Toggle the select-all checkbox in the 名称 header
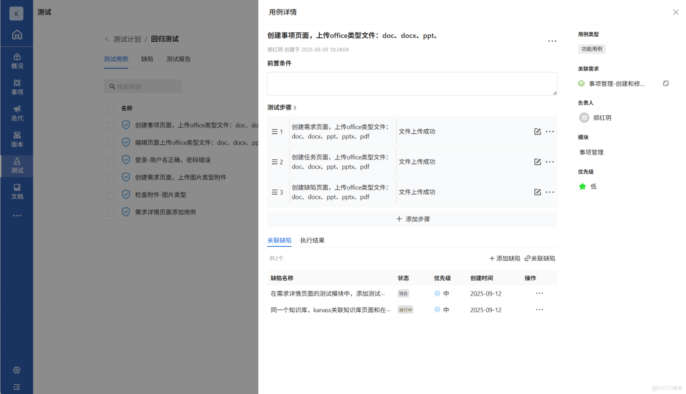The width and height of the screenshot is (686, 394). point(110,108)
